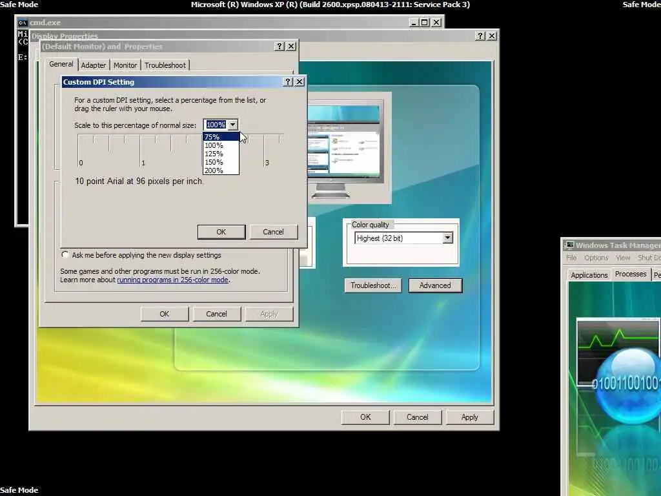
Task: Click the cmd.exe title bar icon
Action: tap(23, 23)
